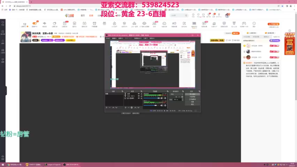The image size is (297, 167).
Task: Open the Scene Collection menu in OBS
Action: [137, 39]
